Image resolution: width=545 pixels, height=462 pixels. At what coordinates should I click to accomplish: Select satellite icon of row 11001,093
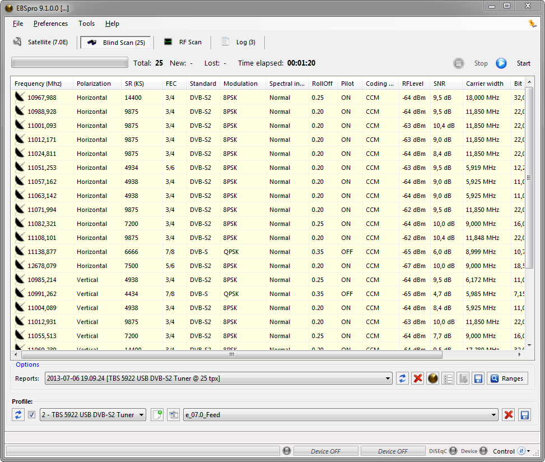(20, 124)
